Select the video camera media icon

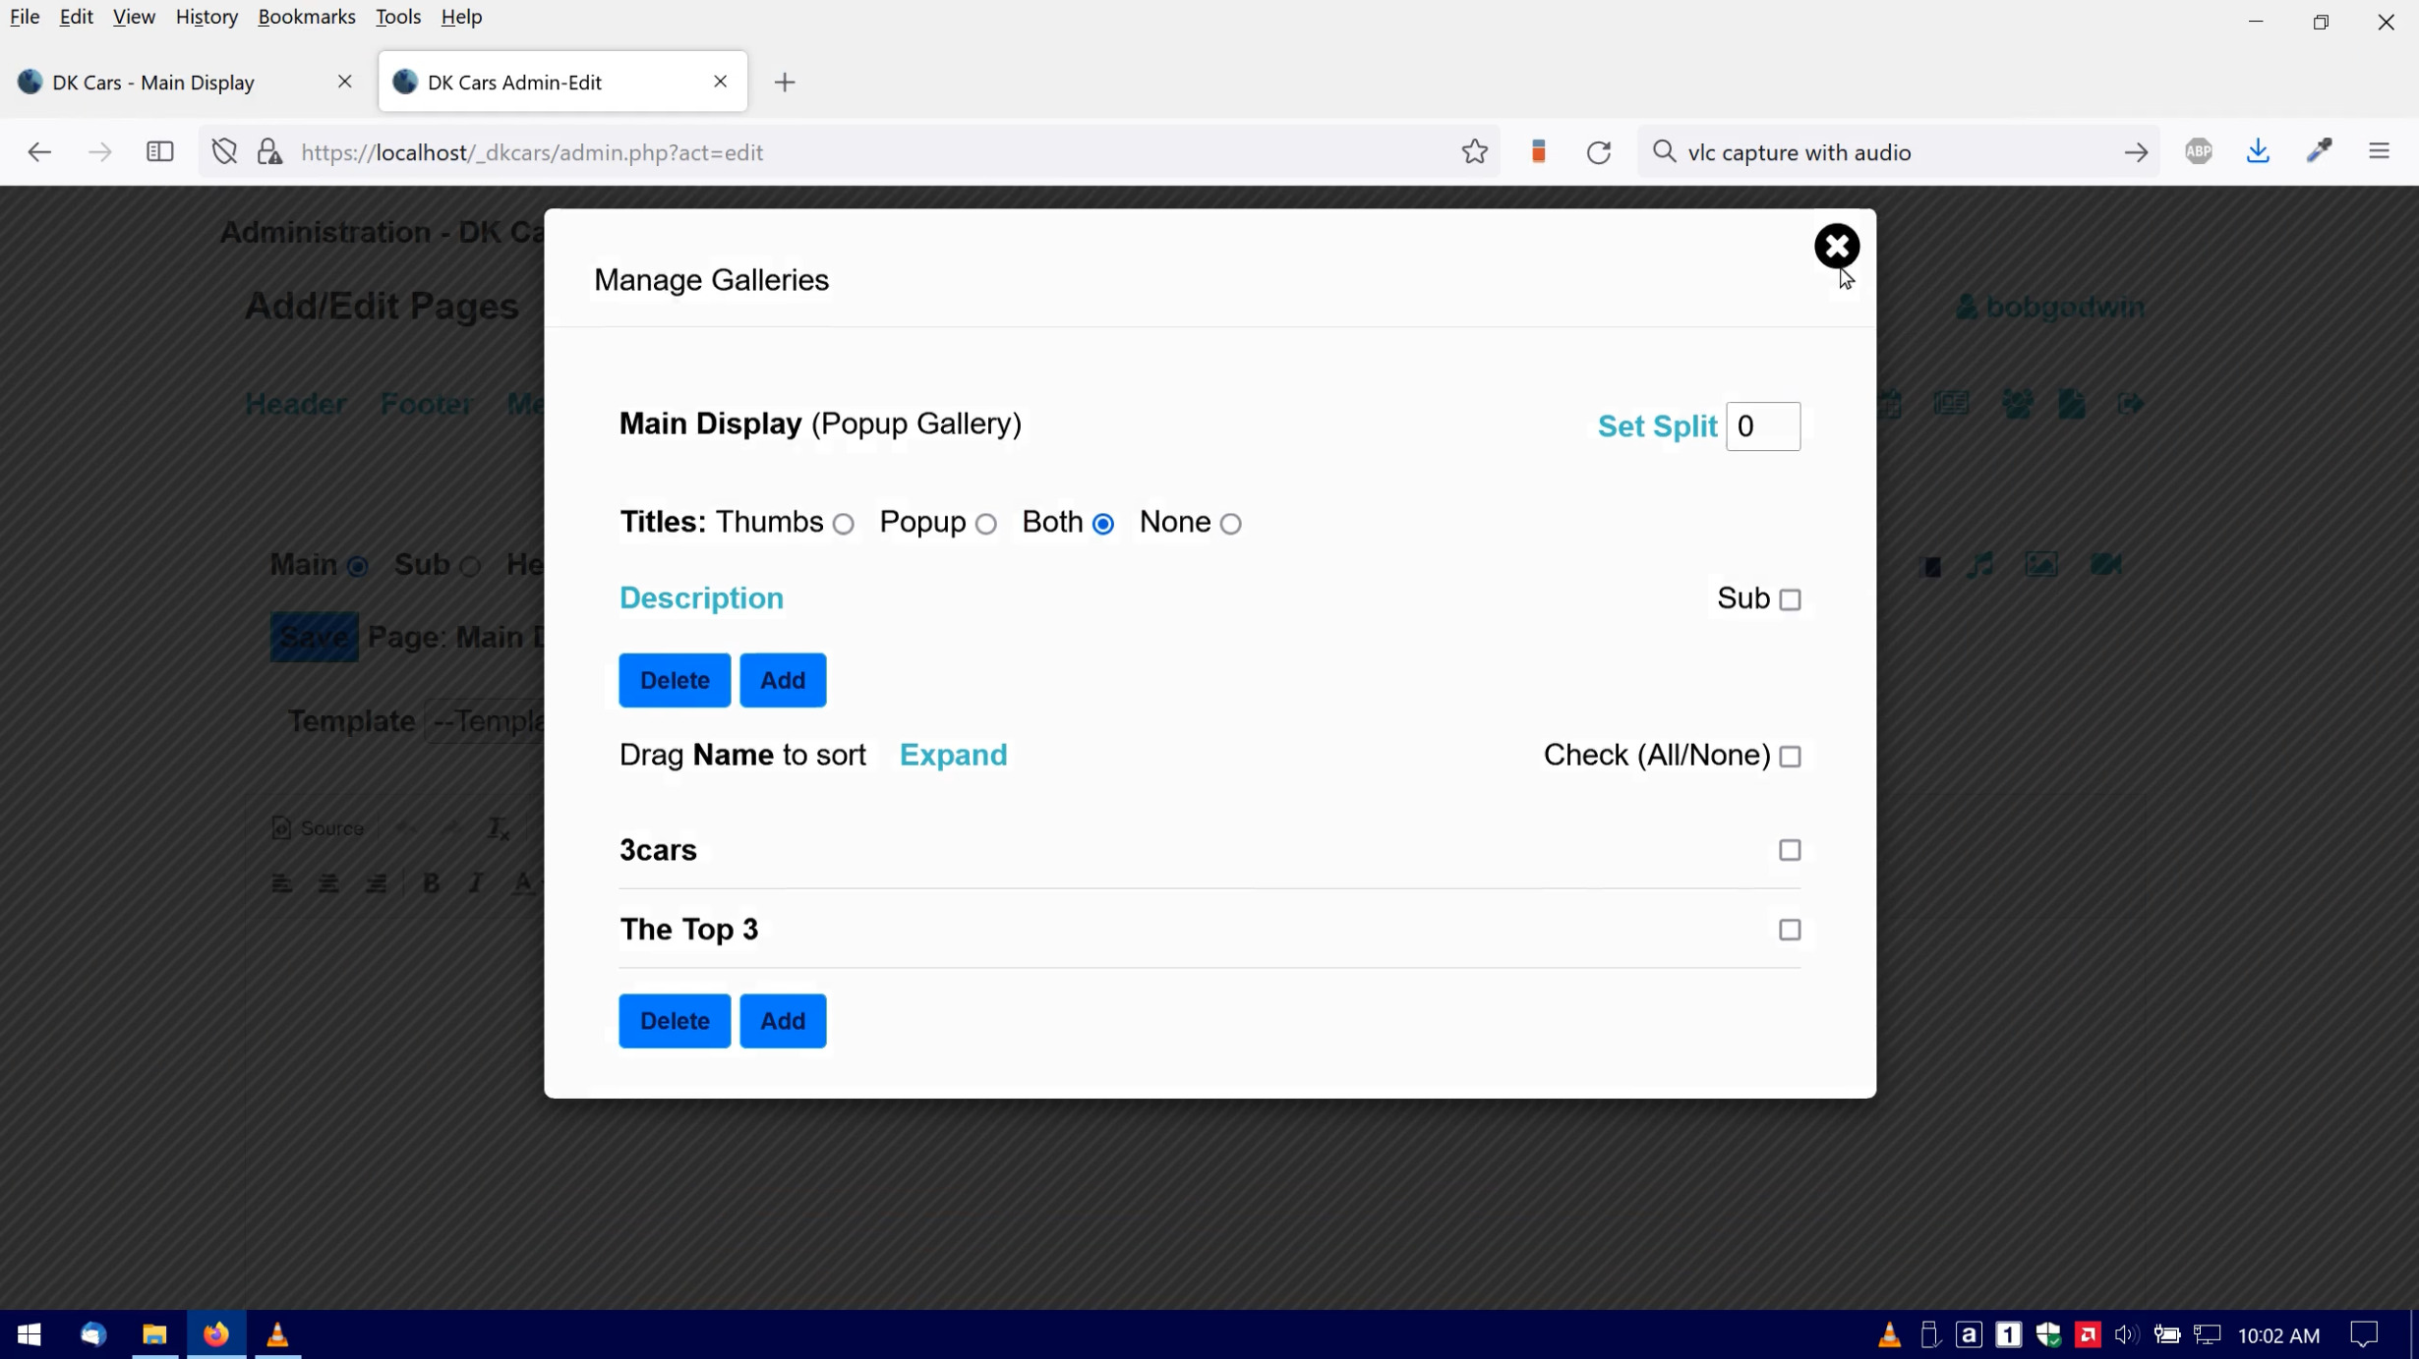(x=2105, y=565)
